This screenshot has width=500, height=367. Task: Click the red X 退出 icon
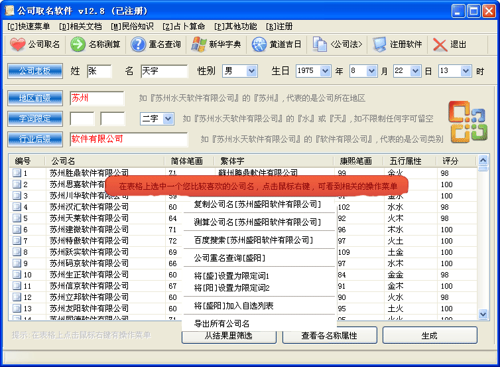click(440, 44)
